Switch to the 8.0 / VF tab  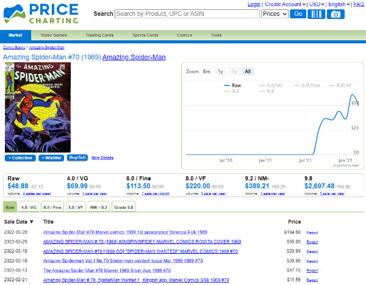tap(76, 207)
